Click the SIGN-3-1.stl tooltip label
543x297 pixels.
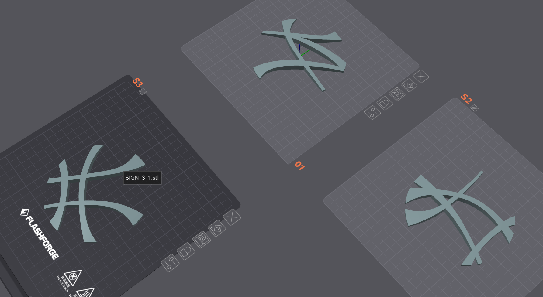click(x=142, y=178)
